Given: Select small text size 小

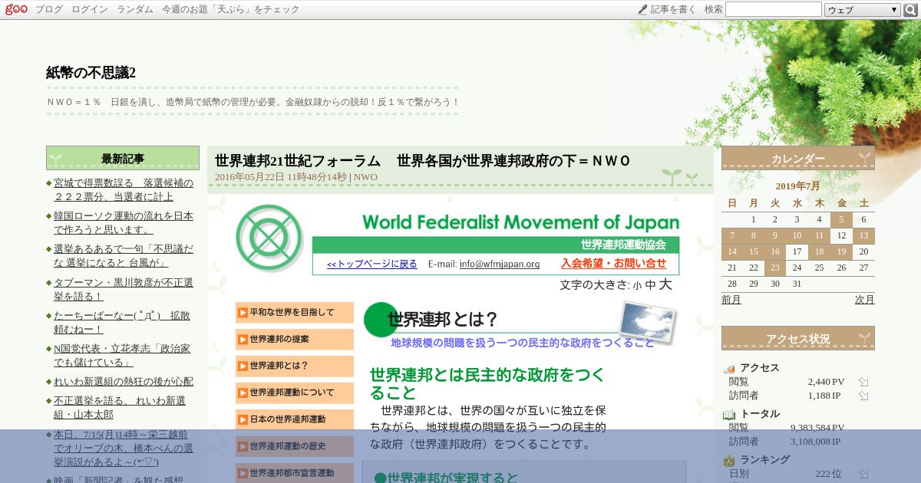Looking at the screenshot, I should (637, 285).
